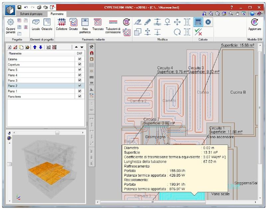This screenshot has width=267, height=210.
Task: Toggle DXF checkbox for Piano 2
Action: 79,86
